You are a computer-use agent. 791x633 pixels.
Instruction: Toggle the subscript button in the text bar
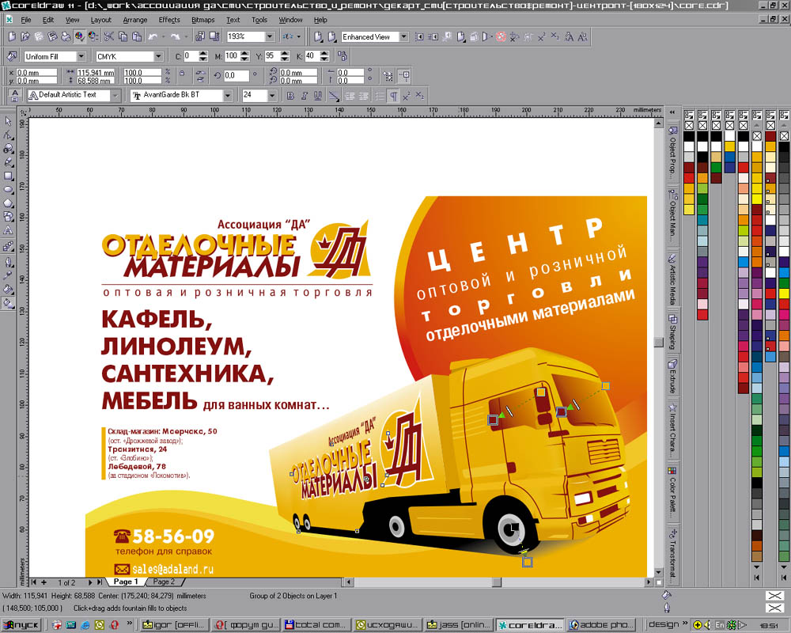coord(420,96)
